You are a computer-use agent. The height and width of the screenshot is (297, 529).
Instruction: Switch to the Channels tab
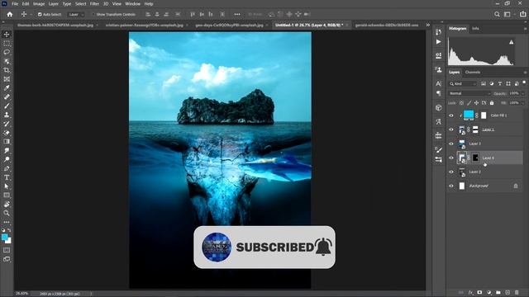pos(472,72)
